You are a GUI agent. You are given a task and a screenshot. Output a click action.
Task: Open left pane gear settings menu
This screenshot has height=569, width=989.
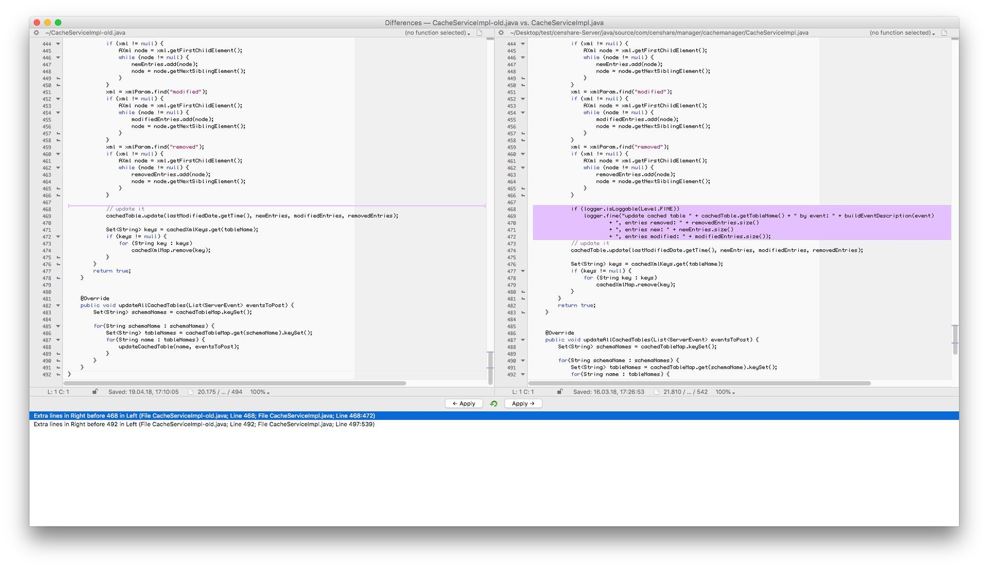tap(36, 33)
